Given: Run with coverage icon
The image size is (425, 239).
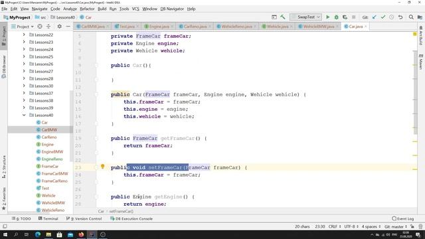Looking at the screenshot, I should (x=345, y=17).
